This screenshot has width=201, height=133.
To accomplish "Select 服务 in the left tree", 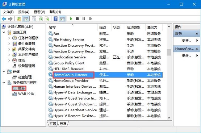I will point(21,88).
